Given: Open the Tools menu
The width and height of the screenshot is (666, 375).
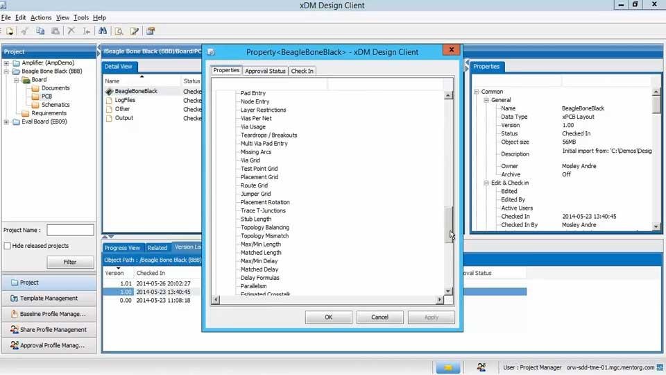Looking at the screenshot, I should click(80, 17).
